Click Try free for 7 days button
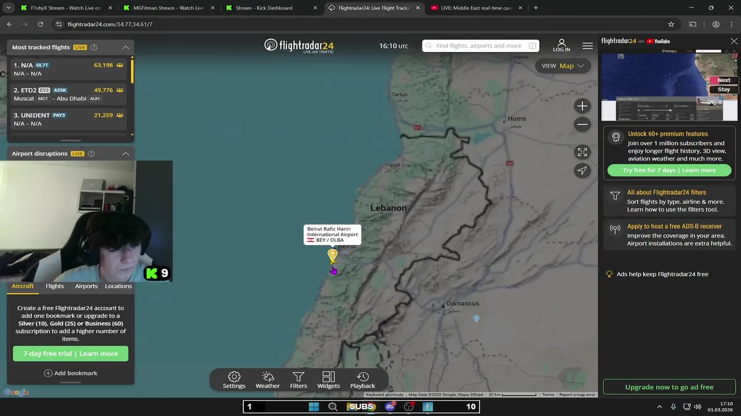 pyautogui.click(x=669, y=170)
